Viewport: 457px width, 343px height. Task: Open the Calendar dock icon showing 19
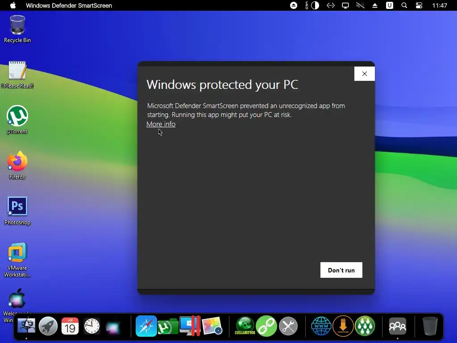(x=70, y=326)
